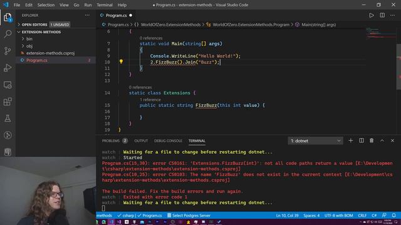Viewport: 401px width, 225px height.
Task: Open editor More Actions ellipsis
Action: pos(392,15)
